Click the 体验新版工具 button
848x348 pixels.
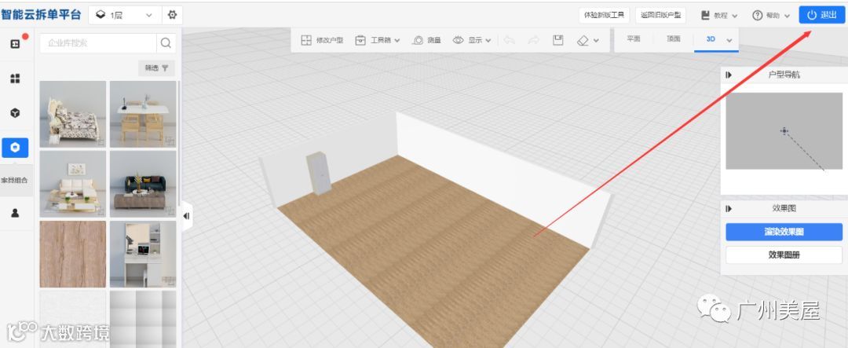(604, 15)
